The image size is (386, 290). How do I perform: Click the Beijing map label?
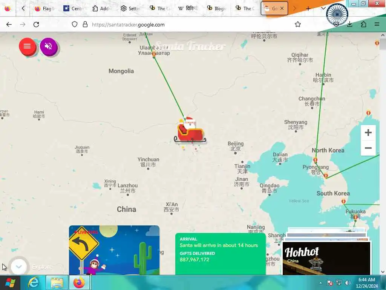pos(236,146)
